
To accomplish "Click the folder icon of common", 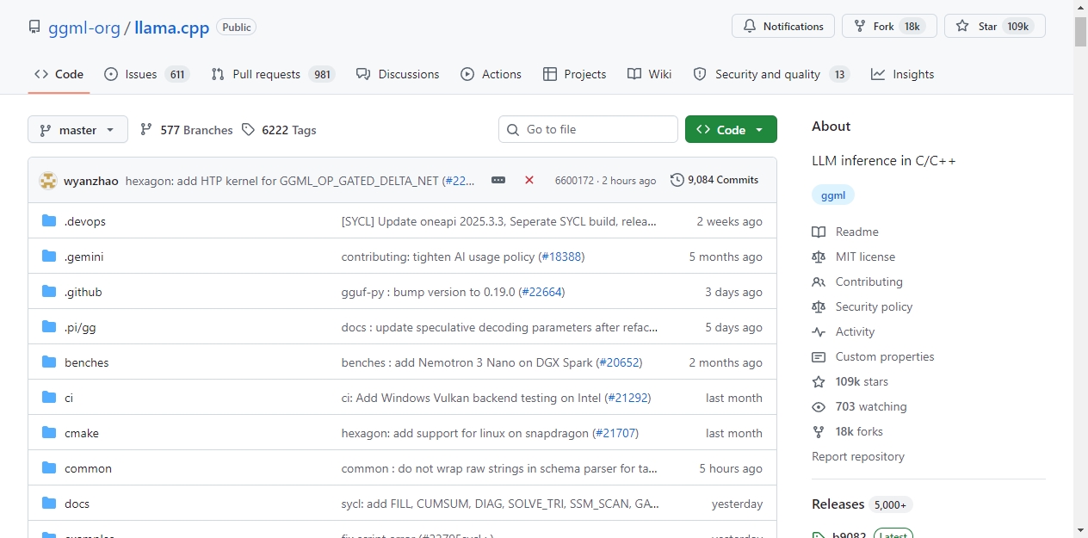I will (x=49, y=468).
